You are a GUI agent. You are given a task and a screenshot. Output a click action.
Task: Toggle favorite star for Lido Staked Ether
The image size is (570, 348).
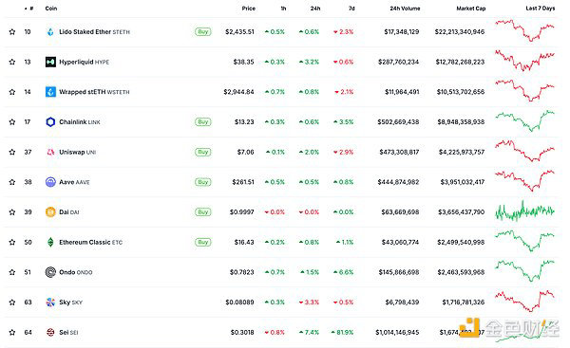(x=12, y=32)
